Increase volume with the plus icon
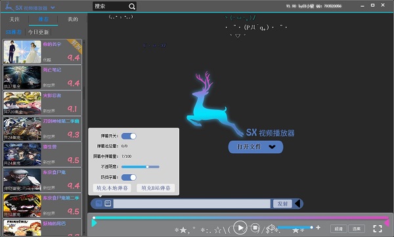This screenshot has width=394, height=237. tap(318, 227)
